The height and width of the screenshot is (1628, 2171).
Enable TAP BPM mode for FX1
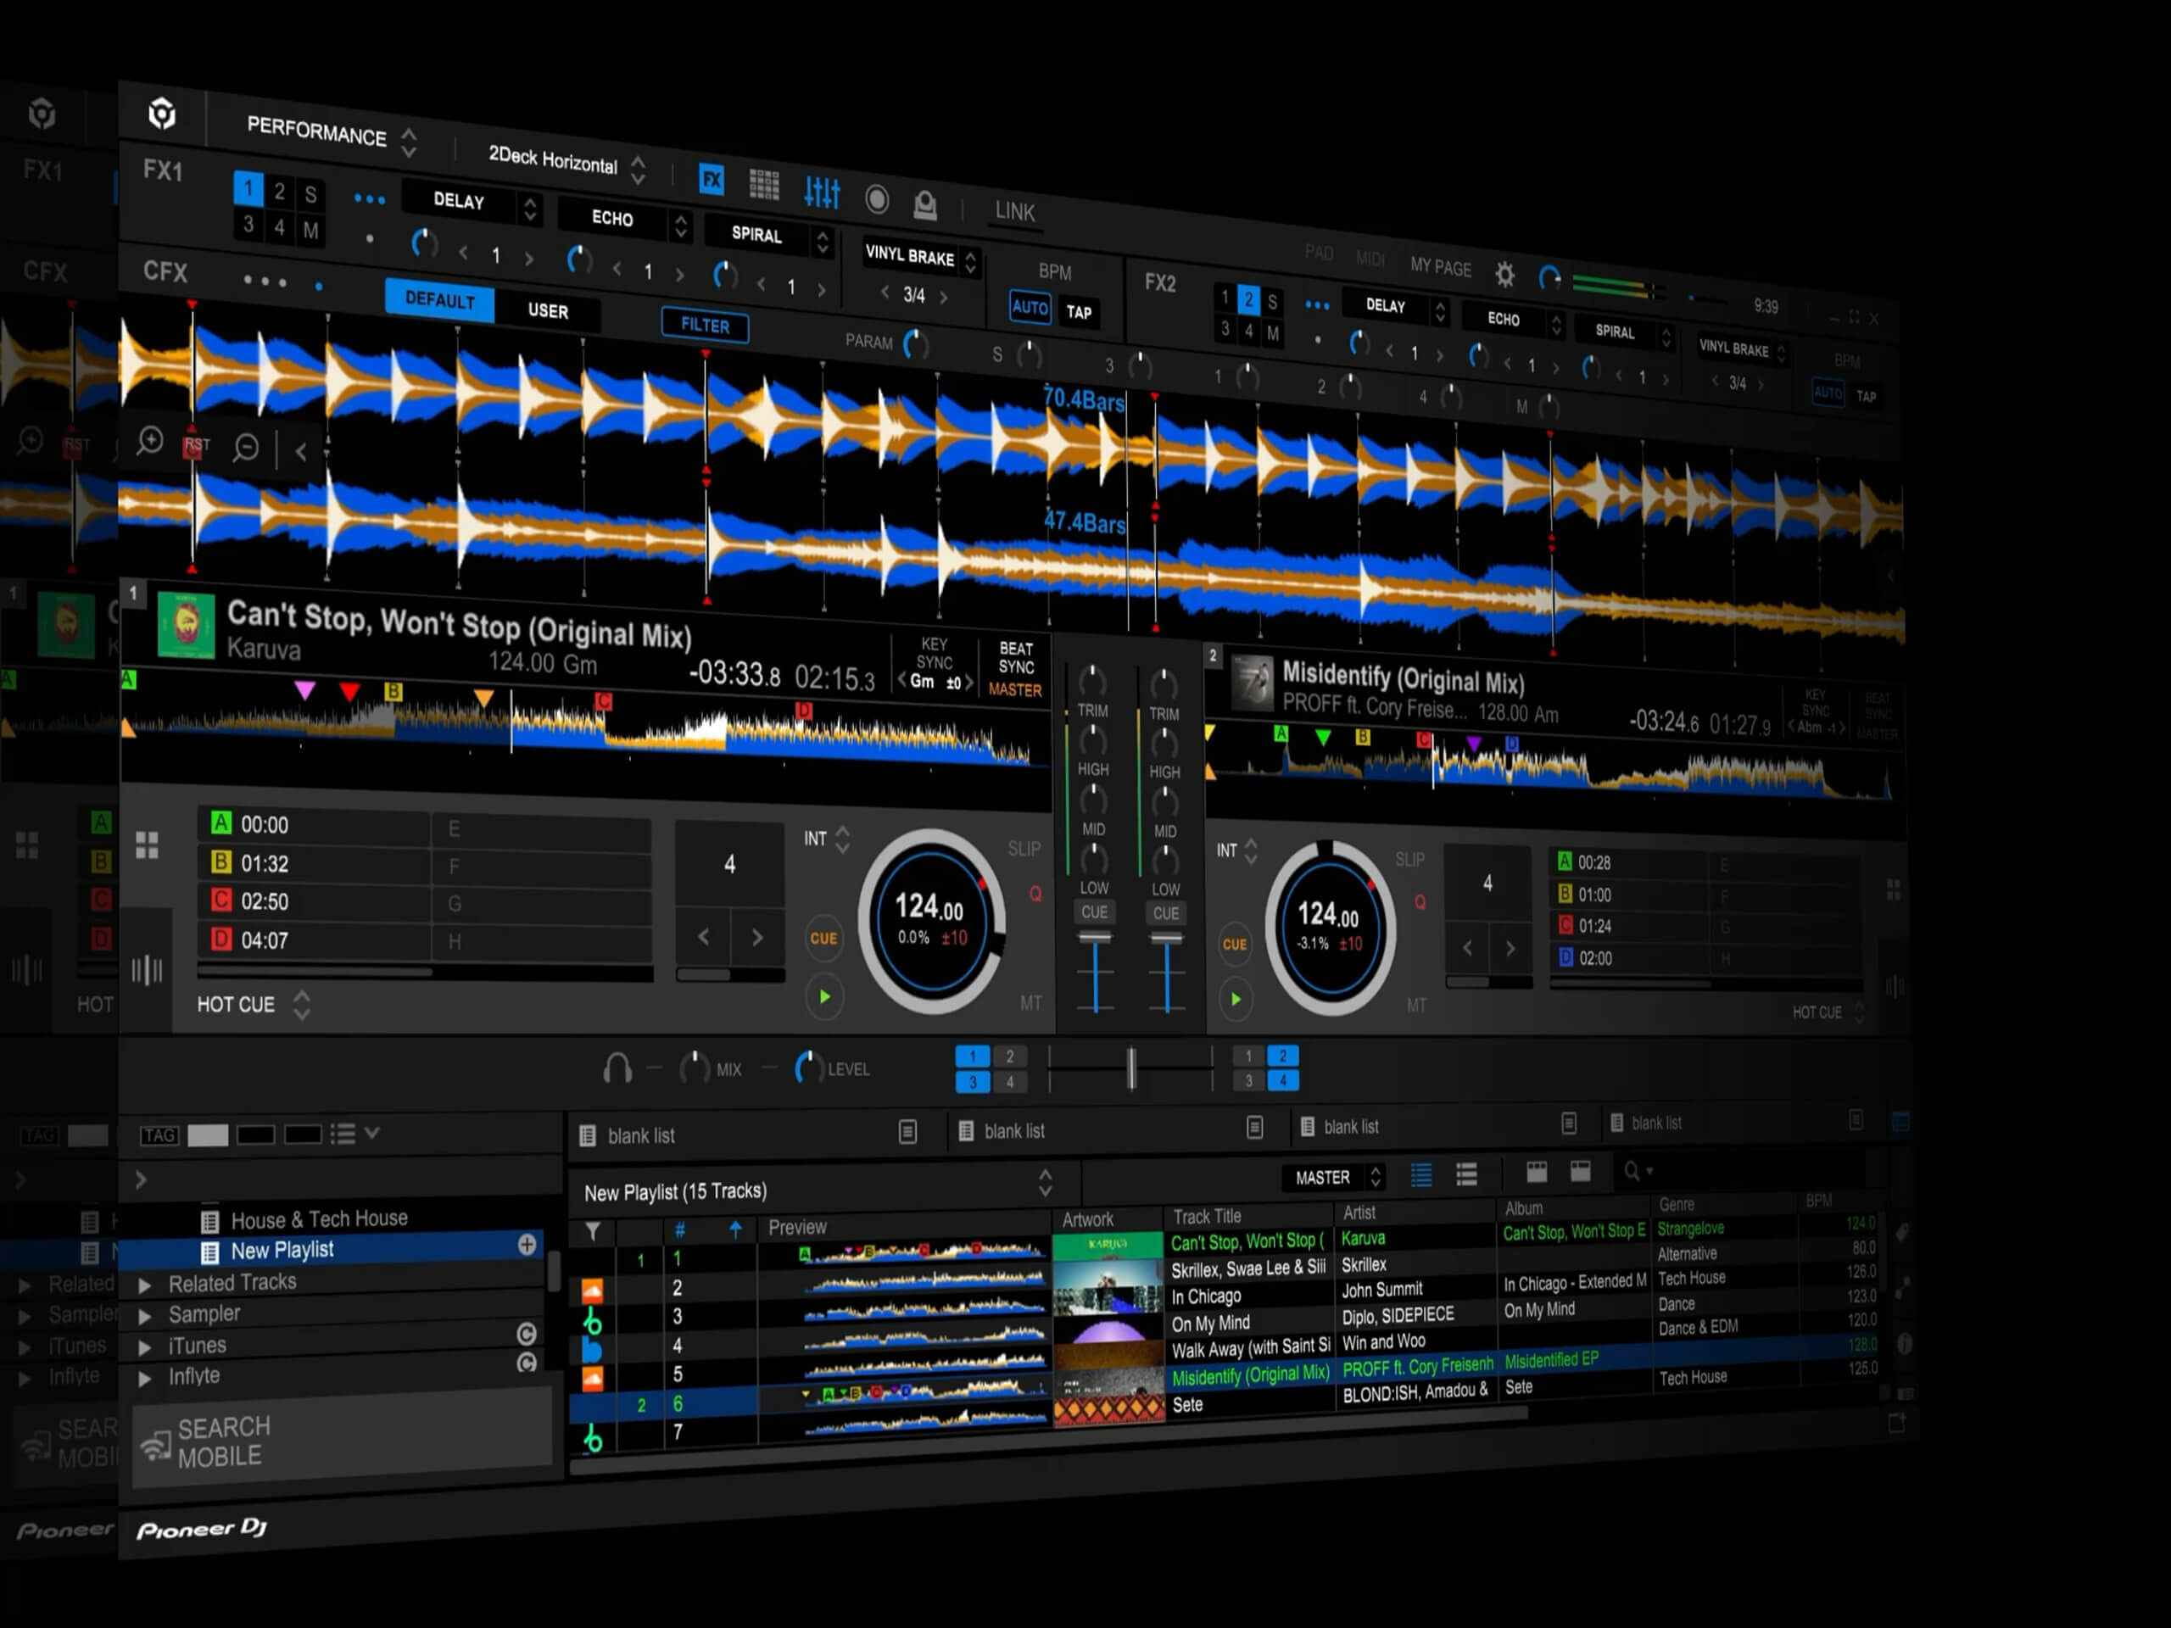[1079, 312]
